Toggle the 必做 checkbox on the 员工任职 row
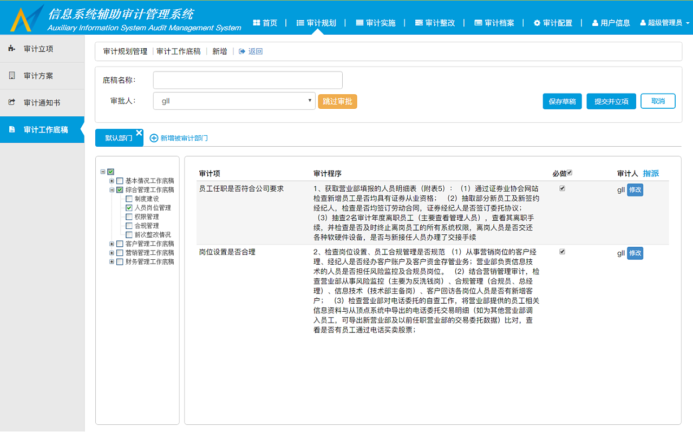The height and width of the screenshot is (433, 693). 563,187
